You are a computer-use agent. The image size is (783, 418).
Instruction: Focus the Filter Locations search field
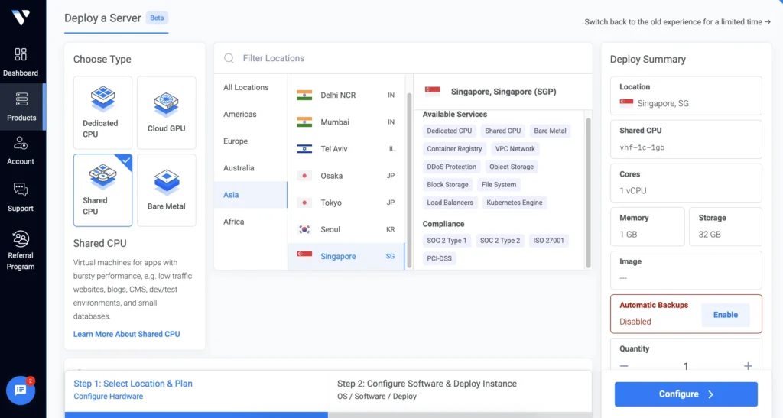403,58
